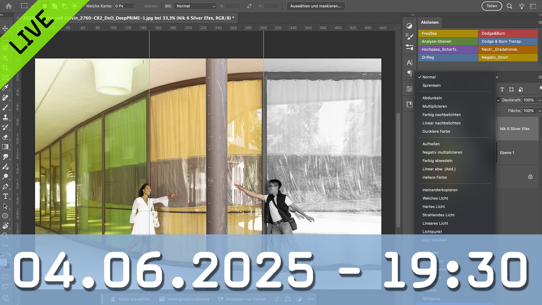Viewport: 542px width, 305px height.
Task: Select the Pen tool
Action: click(x=5, y=186)
